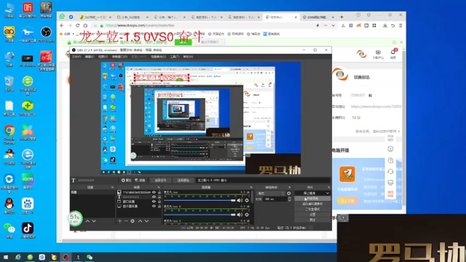This screenshot has width=466, height=262.
Task: Hide the text source IIIIIIIII
Action: point(154,197)
